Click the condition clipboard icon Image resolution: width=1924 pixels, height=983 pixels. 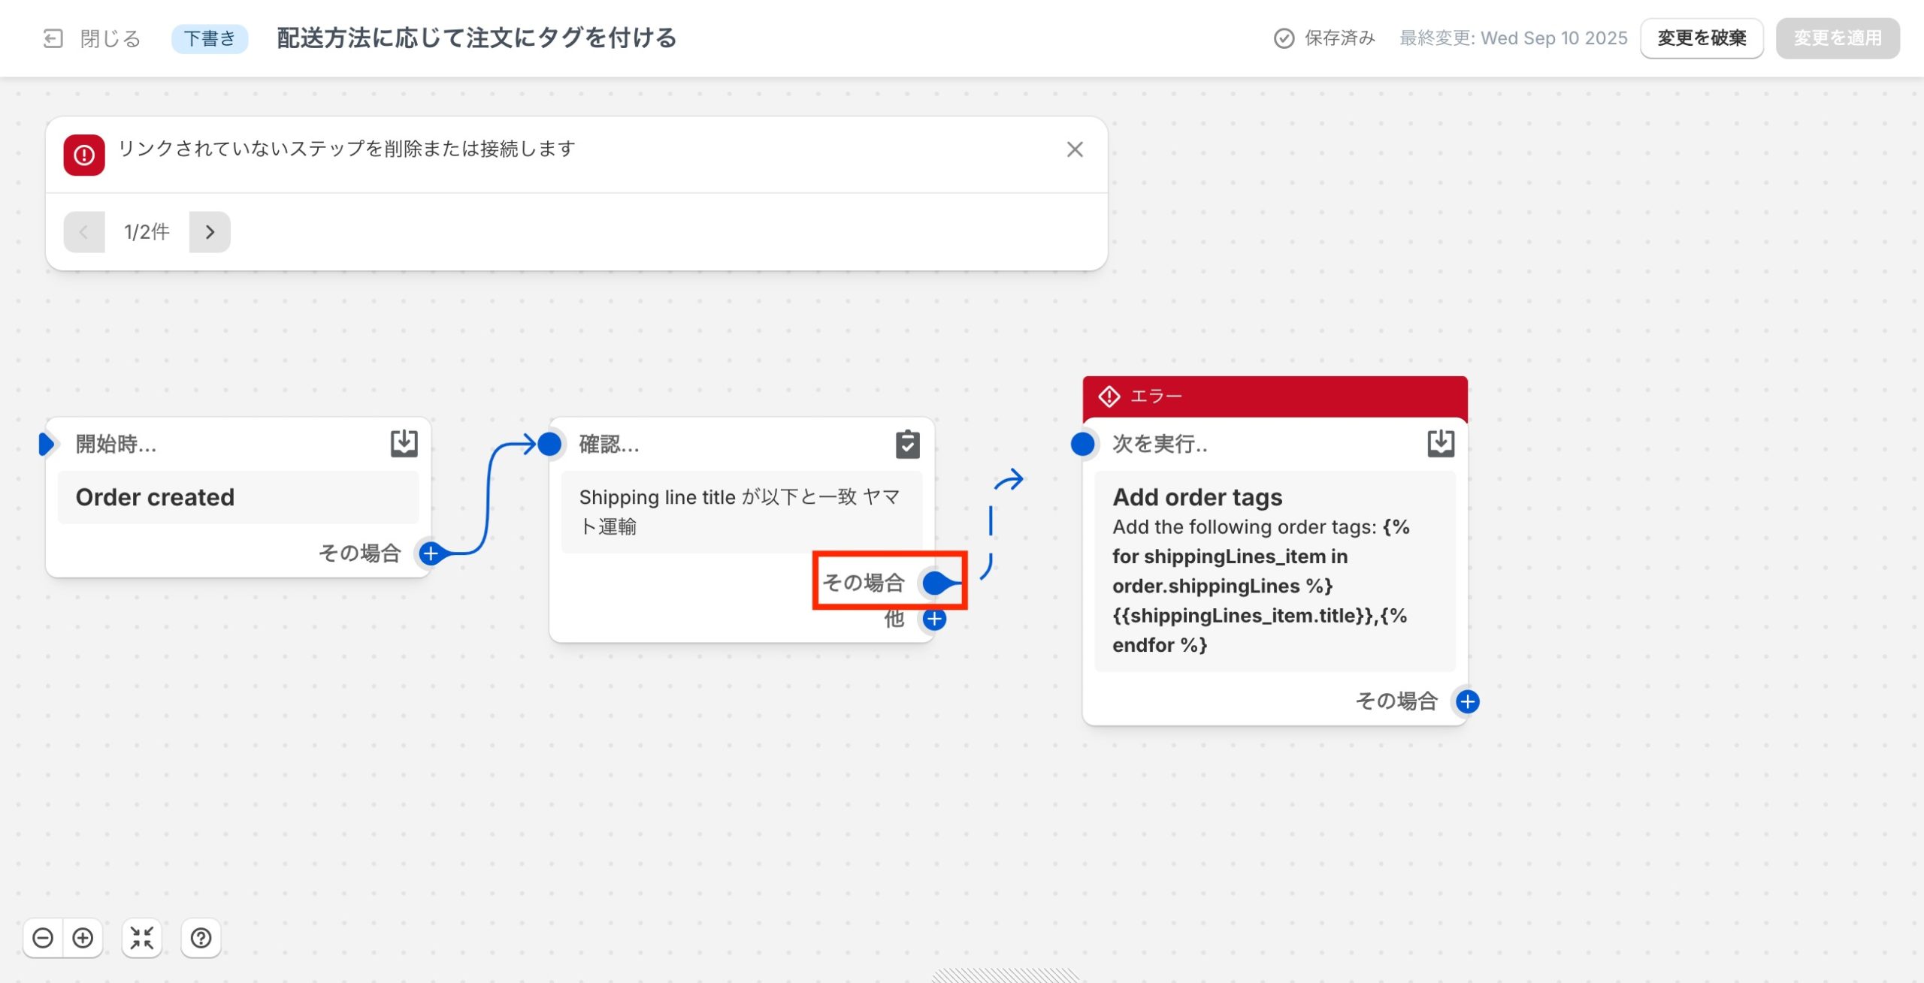tap(907, 444)
